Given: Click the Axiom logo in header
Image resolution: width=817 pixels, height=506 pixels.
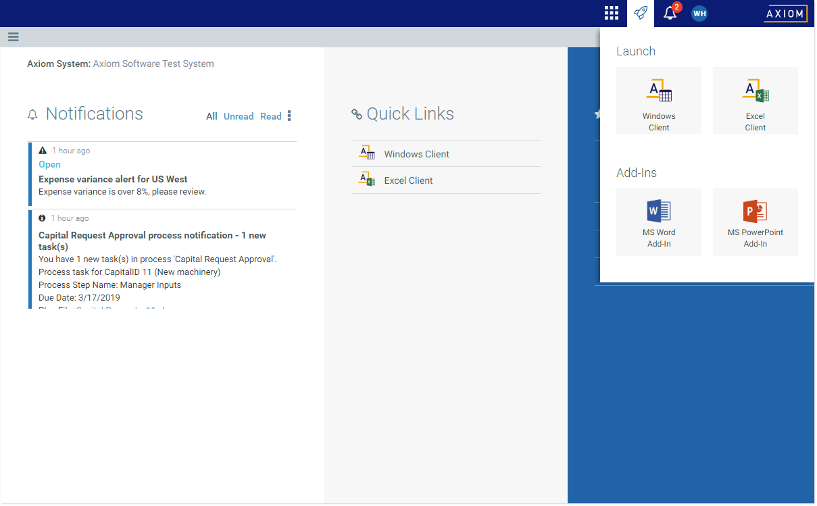Looking at the screenshot, I should [x=785, y=14].
